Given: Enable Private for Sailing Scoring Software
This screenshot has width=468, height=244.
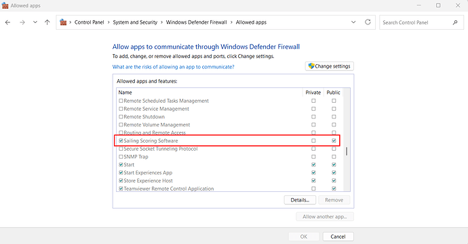Looking at the screenshot, I should click(x=313, y=141).
